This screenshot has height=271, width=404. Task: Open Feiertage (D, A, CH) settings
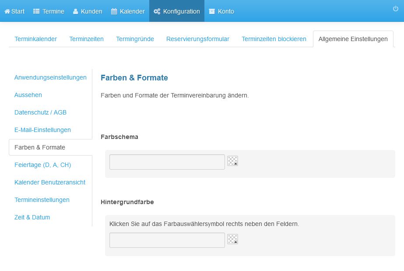click(x=42, y=165)
